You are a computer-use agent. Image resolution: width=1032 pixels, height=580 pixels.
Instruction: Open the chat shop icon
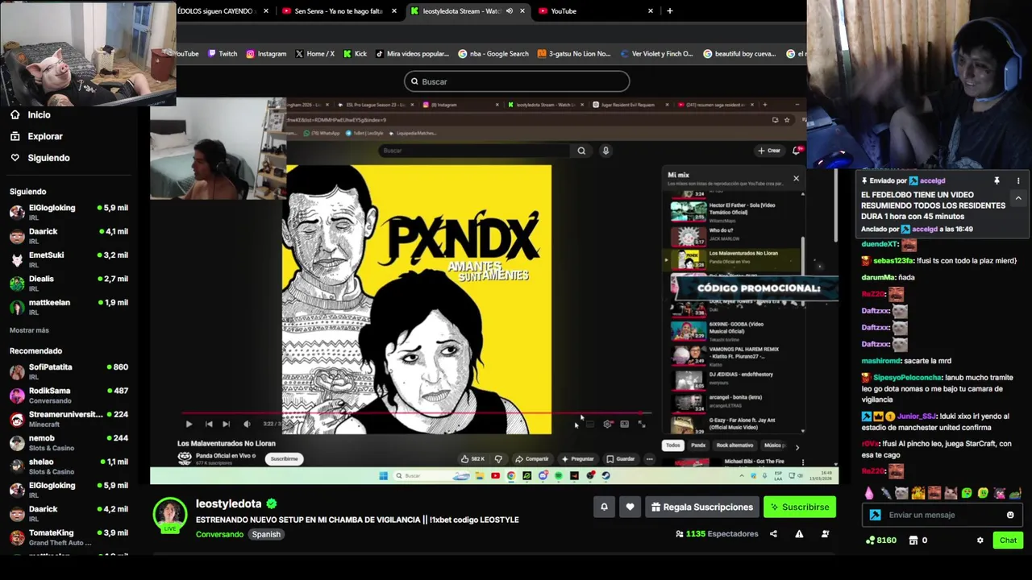point(913,541)
